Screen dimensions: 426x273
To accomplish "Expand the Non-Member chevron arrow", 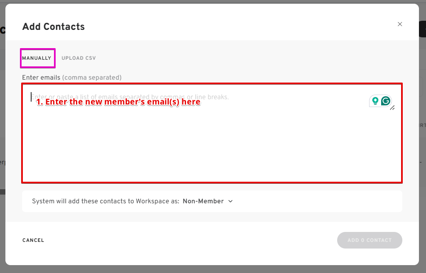I will (231, 201).
